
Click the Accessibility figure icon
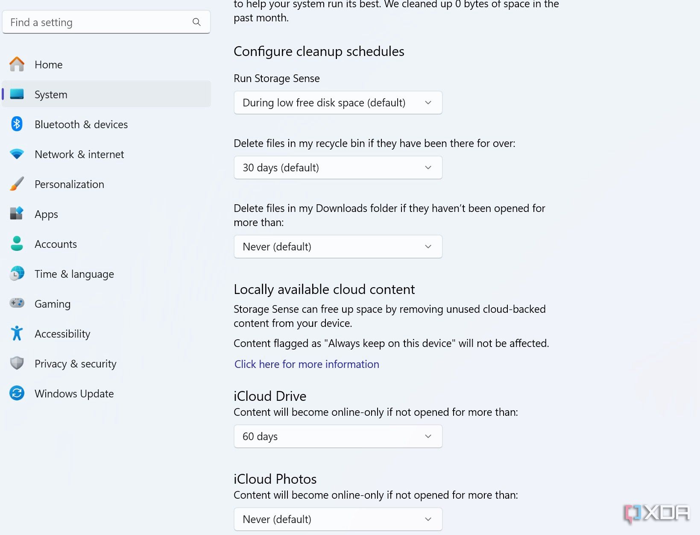coord(17,333)
